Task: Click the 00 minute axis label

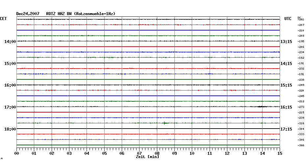Action: [x=17, y=153]
